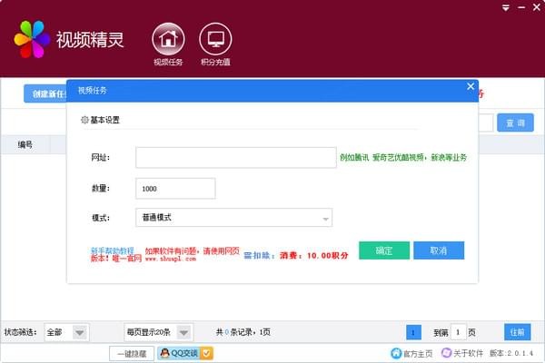Close the 视频任务 dialog

coord(471,86)
